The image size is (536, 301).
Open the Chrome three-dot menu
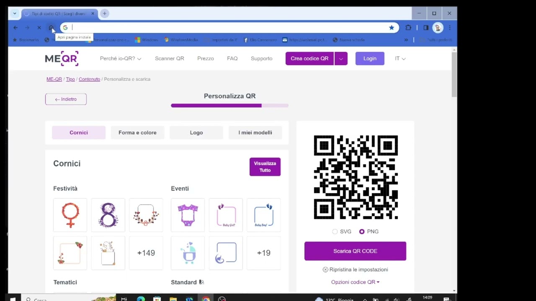[450, 28]
